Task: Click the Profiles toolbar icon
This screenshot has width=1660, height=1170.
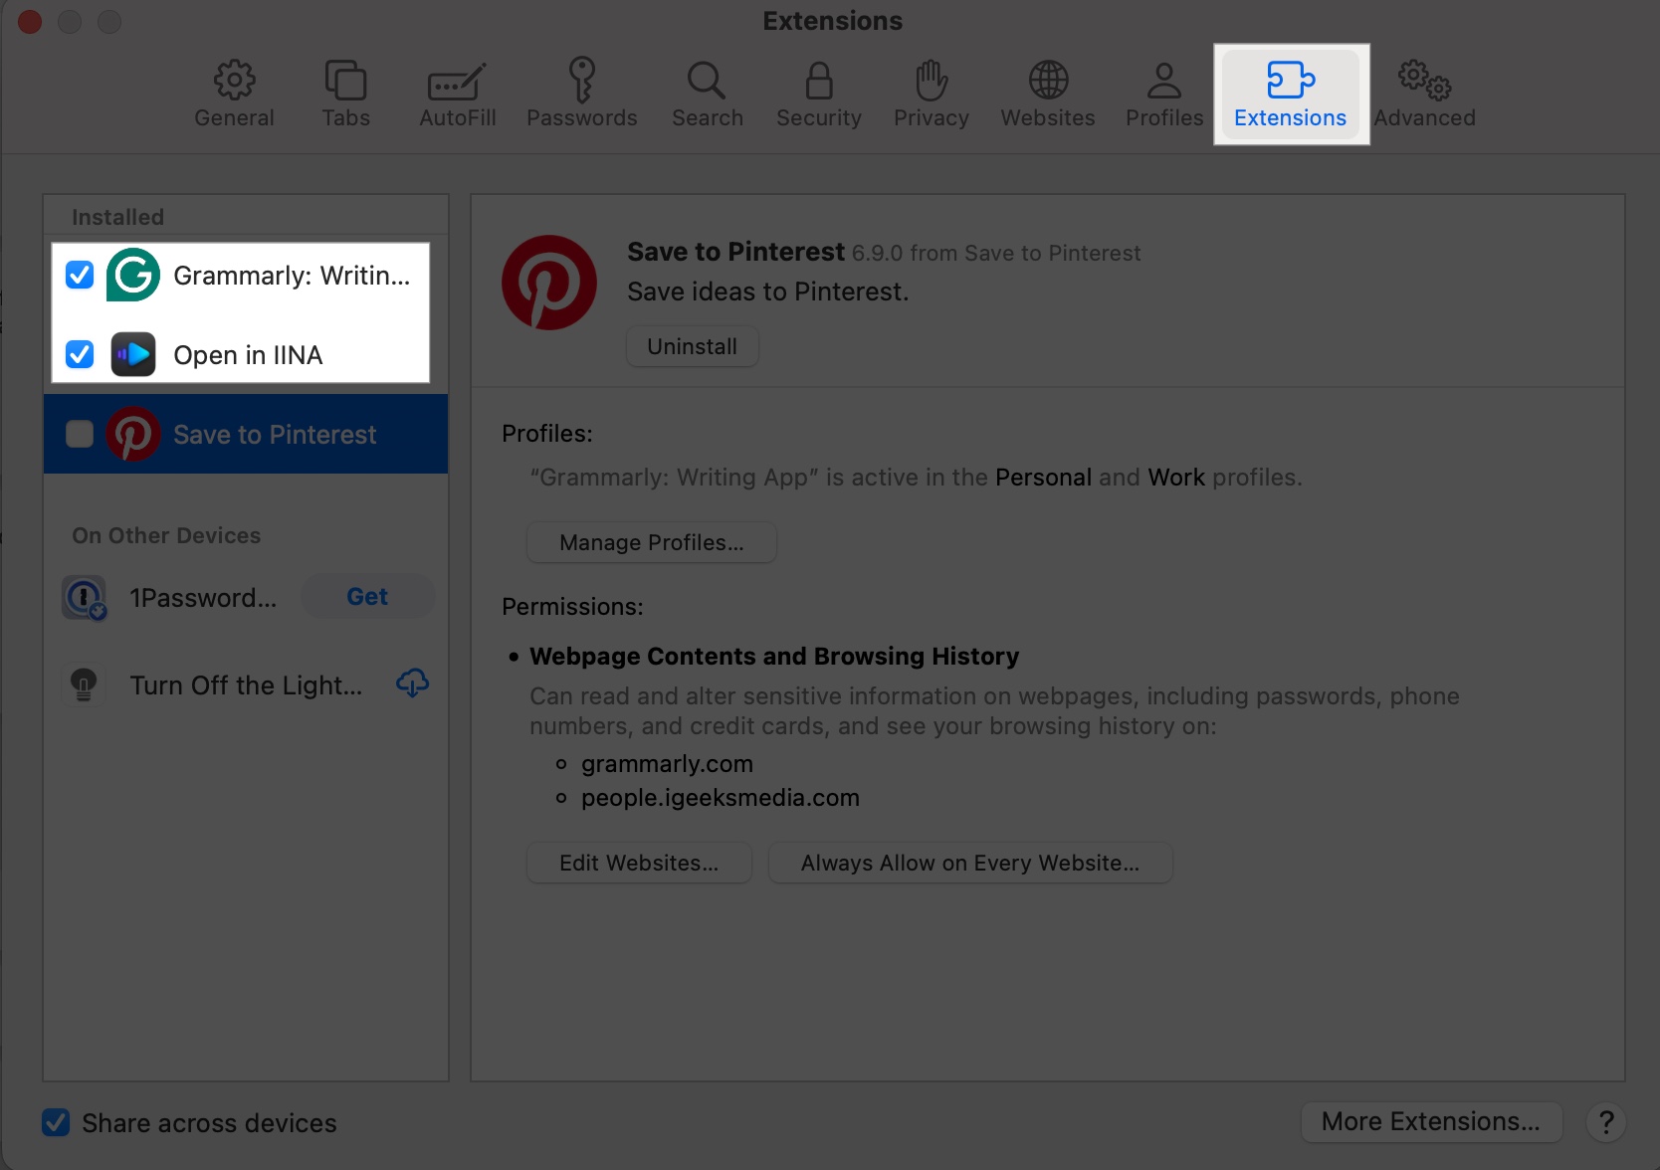Action: (1162, 93)
